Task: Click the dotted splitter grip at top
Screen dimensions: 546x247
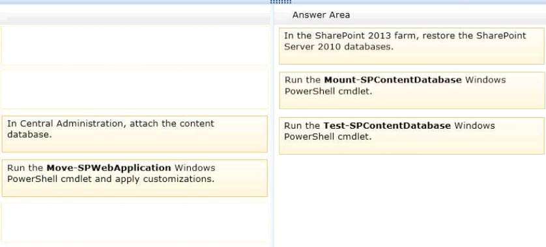Action: coord(281,2)
